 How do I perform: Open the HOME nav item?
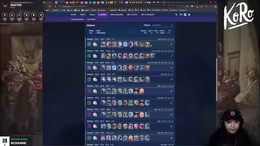click(73, 15)
